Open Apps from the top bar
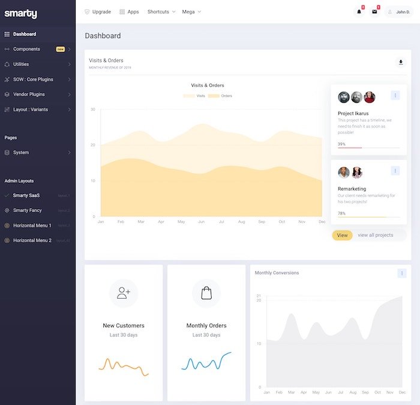Screen dimensions: 420x405 coord(129,11)
